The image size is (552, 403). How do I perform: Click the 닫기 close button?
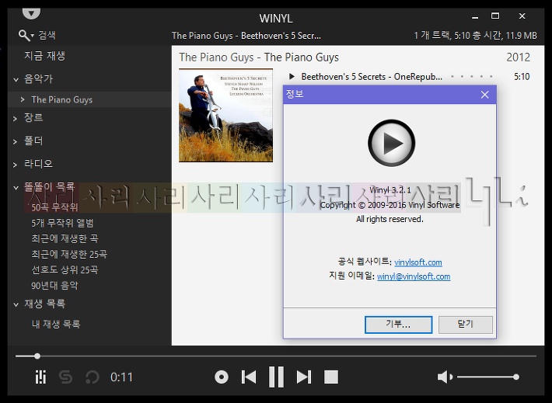click(466, 325)
